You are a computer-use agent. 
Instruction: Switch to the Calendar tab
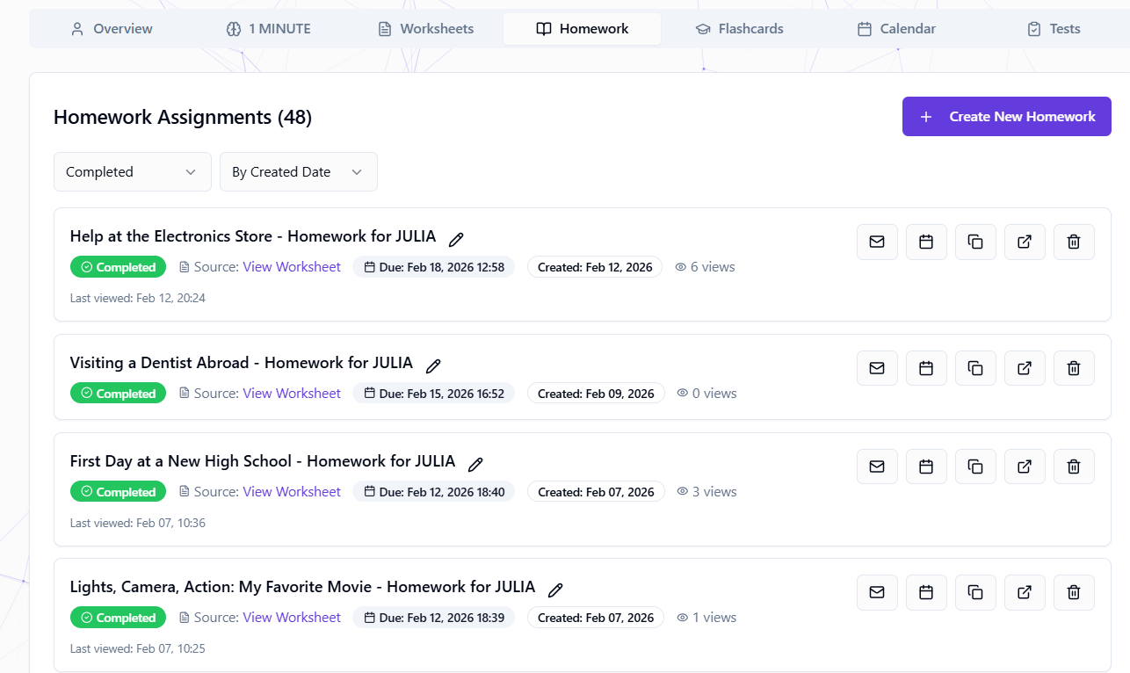tap(896, 29)
